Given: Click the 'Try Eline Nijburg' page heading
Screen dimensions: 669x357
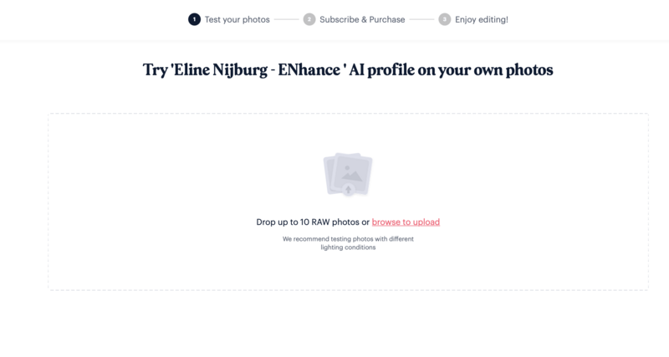Looking at the screenshot, I should tap(348, 70).
